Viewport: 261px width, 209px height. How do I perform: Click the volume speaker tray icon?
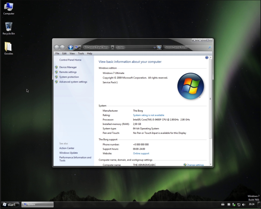(244, 204)
